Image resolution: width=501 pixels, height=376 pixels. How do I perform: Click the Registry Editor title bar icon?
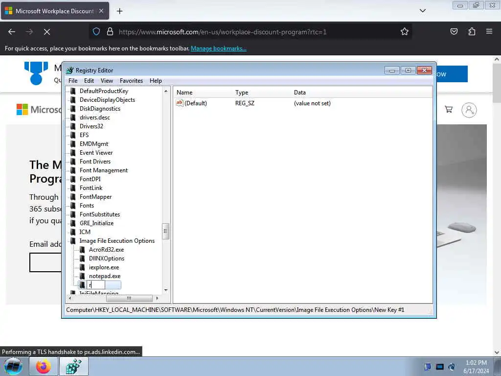click(69, 70)
